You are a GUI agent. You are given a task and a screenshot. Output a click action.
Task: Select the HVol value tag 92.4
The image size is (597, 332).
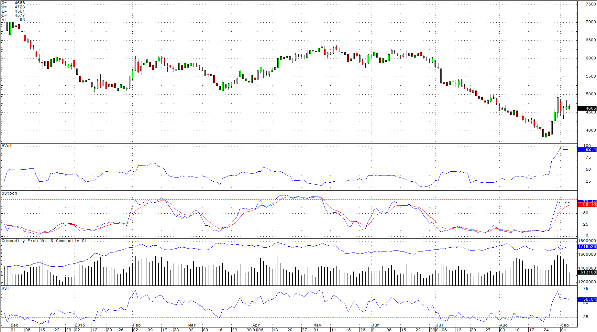pyautogui.click(x=587, y=149)
